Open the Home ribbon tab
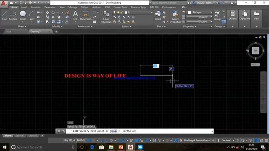The width and height of the screenshot is (269, 151). coord(14,7)
